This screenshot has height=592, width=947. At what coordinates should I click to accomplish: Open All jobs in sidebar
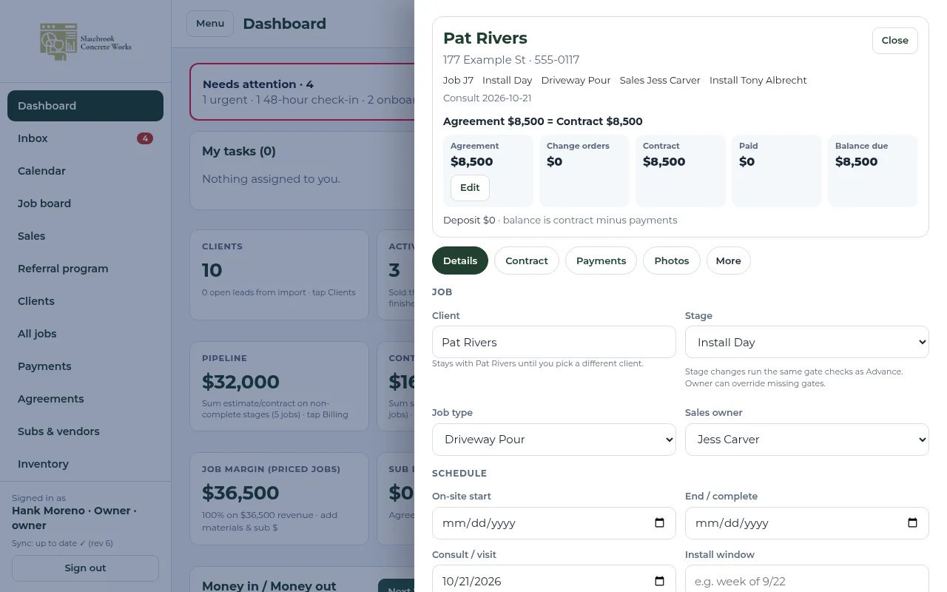pos(85,334)
